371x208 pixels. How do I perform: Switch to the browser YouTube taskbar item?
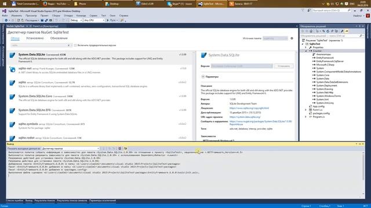pyautogui.click(x=57, y=4)
